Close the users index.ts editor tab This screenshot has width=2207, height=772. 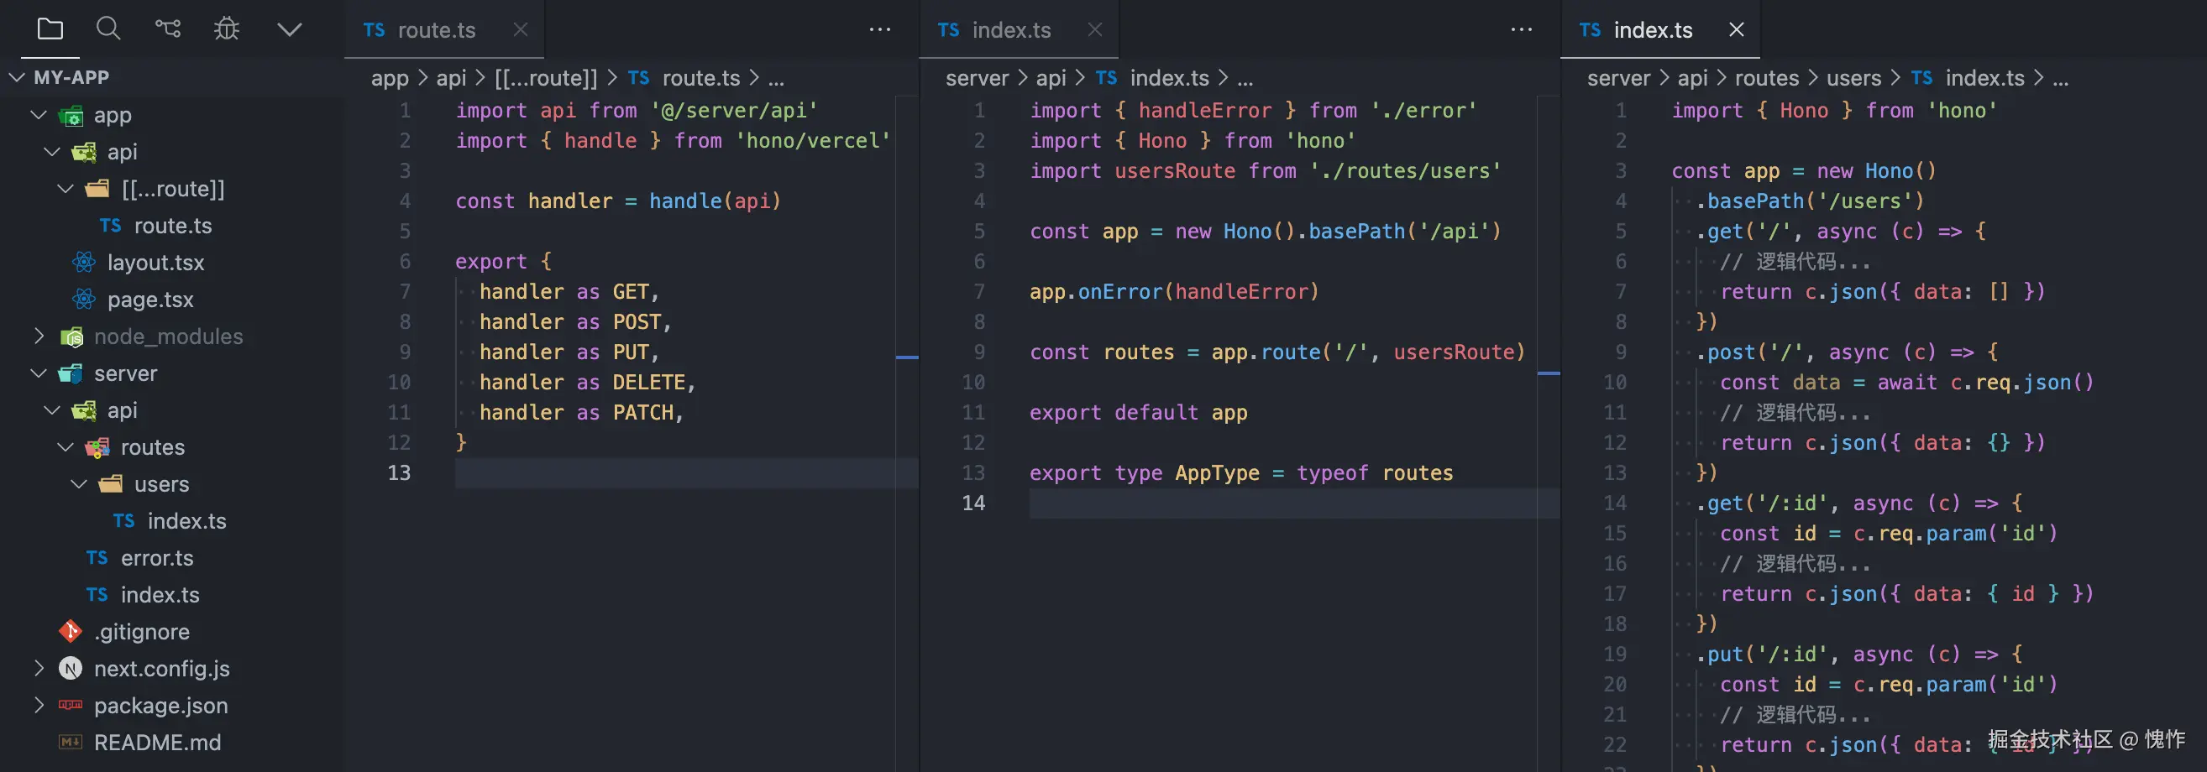tap(1737, 30)
